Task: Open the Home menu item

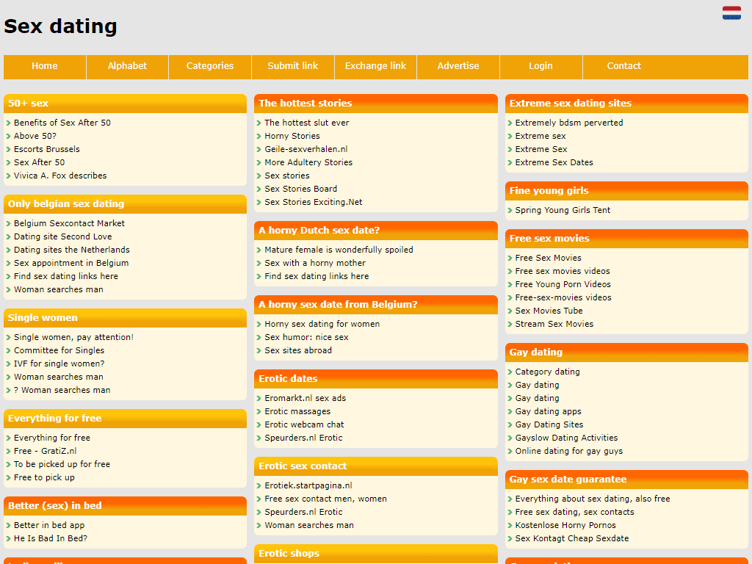Action: (45, 66)
